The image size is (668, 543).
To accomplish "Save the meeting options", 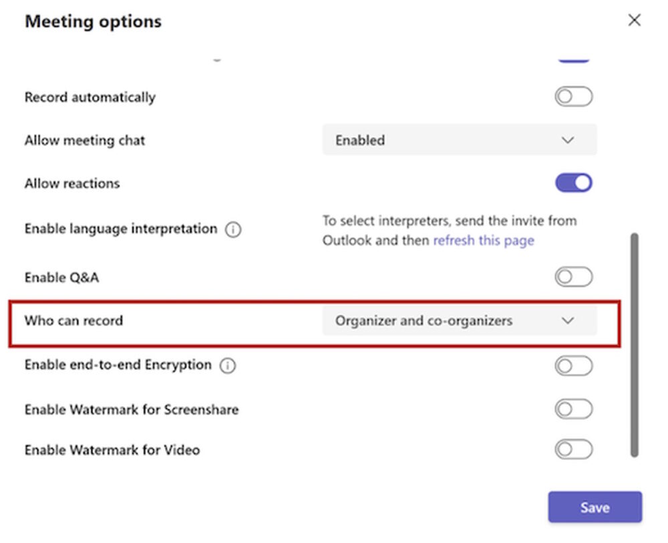I will pyautogui.click(x=595, y=507).
